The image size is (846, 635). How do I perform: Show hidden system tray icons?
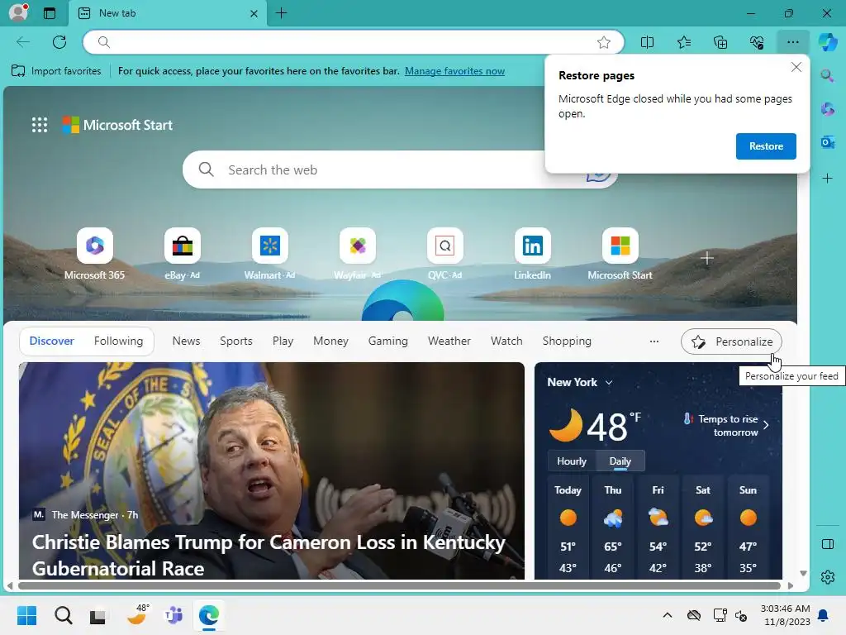pyautogui.click(x=668, y=615)
